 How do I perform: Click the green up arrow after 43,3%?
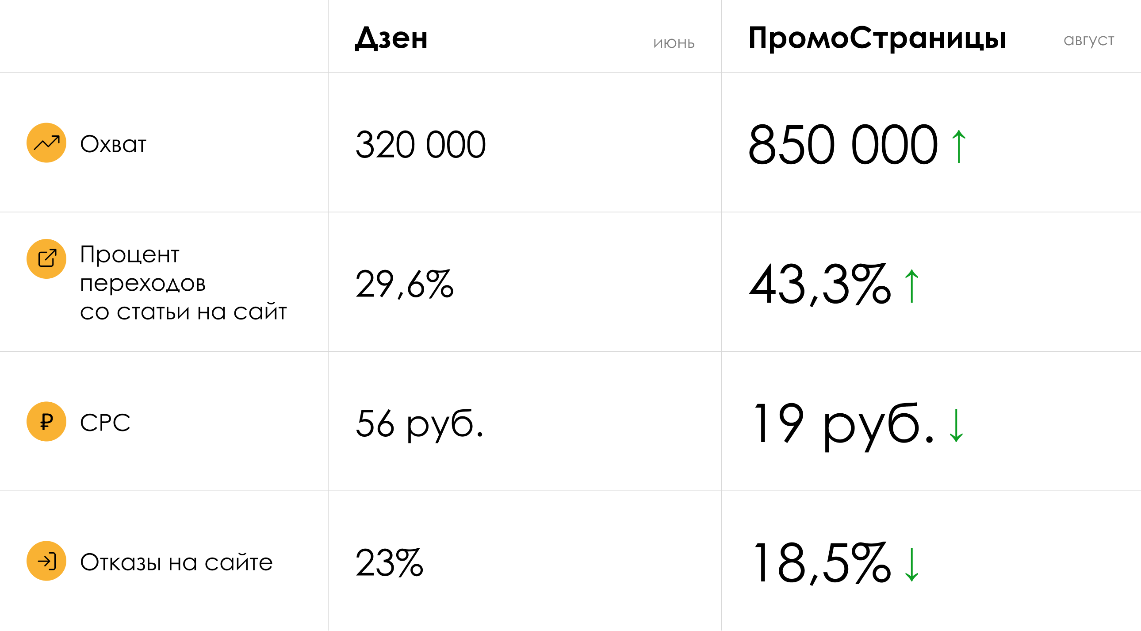(911, 286)
